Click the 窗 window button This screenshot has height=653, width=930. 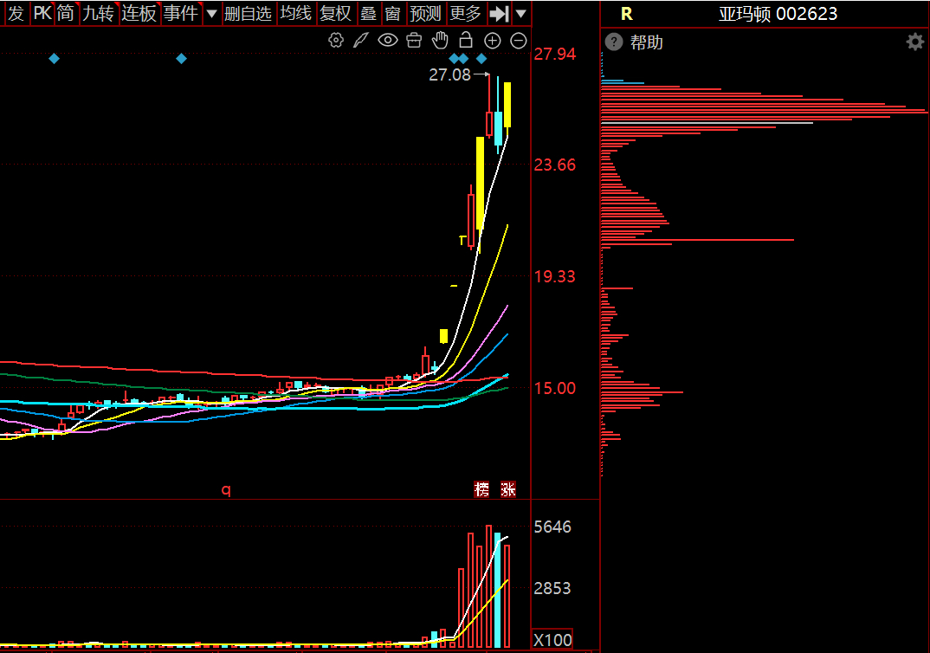tap(392, 13)
